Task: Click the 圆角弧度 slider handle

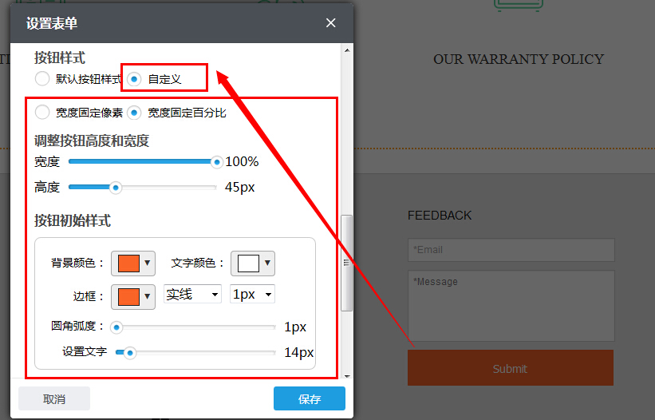Action: click(x=116, y=327)
